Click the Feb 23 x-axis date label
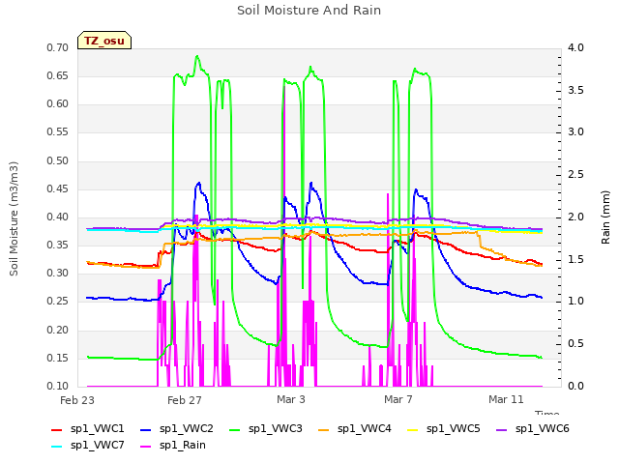This screenshot has height=464, width=619. [77, 400]
